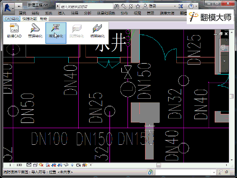Click the last view control bar icon
This screenshot has height=178, width=237.
(x=84, y=165)
